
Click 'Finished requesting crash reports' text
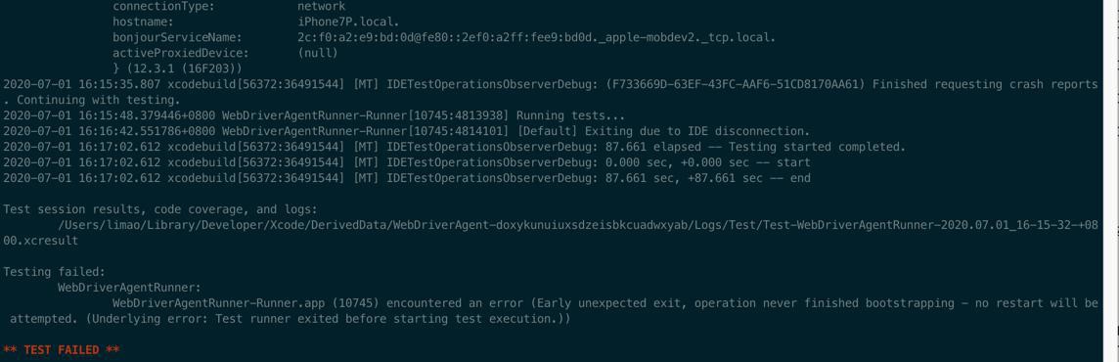click(985, 84)
